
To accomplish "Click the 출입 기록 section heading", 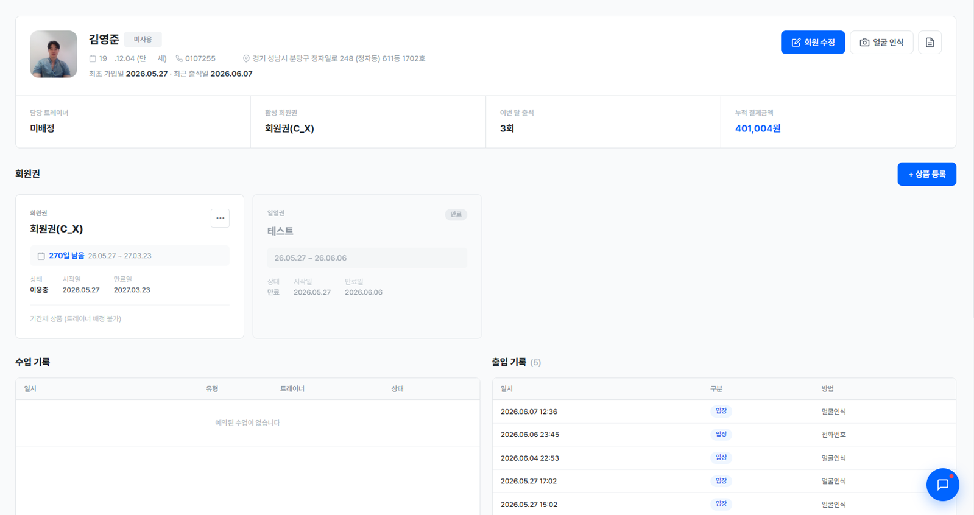I will [509, 362].
